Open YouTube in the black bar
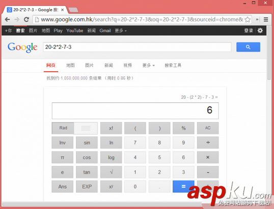The width and height of the screenshot is (274, 209). pos(75,31)
